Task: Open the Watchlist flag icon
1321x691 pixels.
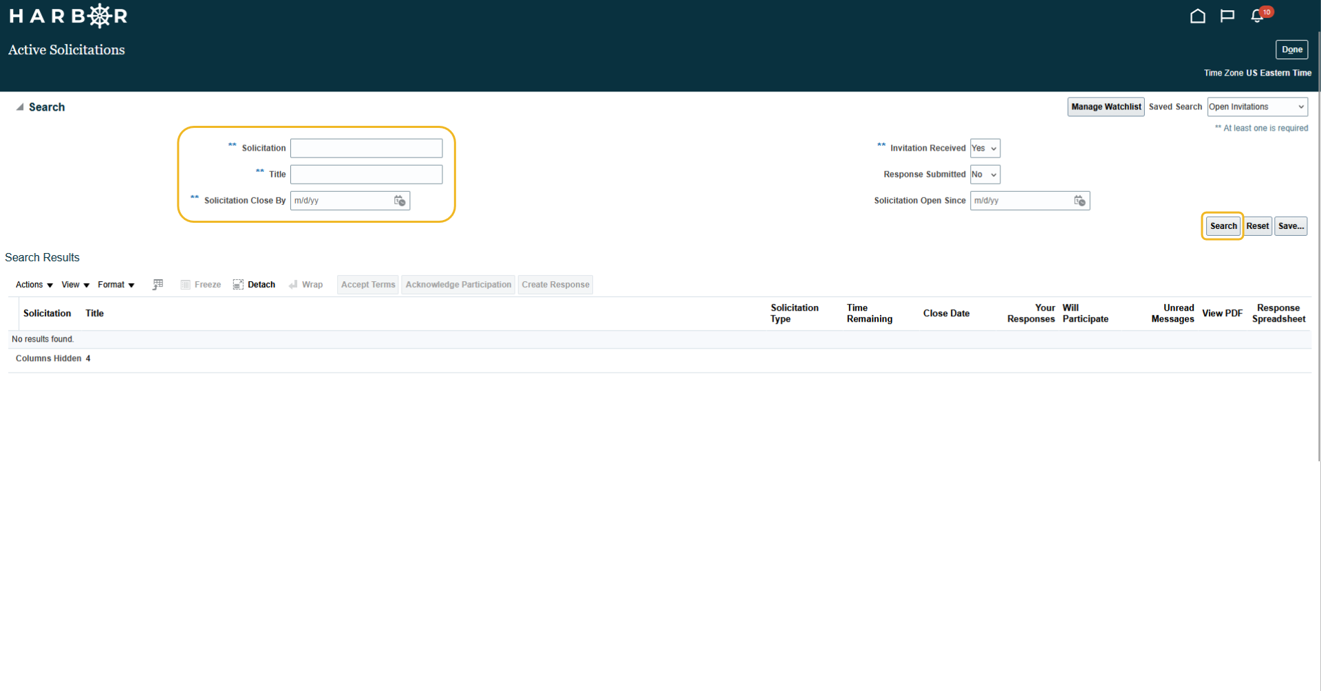Action: (x=1227, y=16)
